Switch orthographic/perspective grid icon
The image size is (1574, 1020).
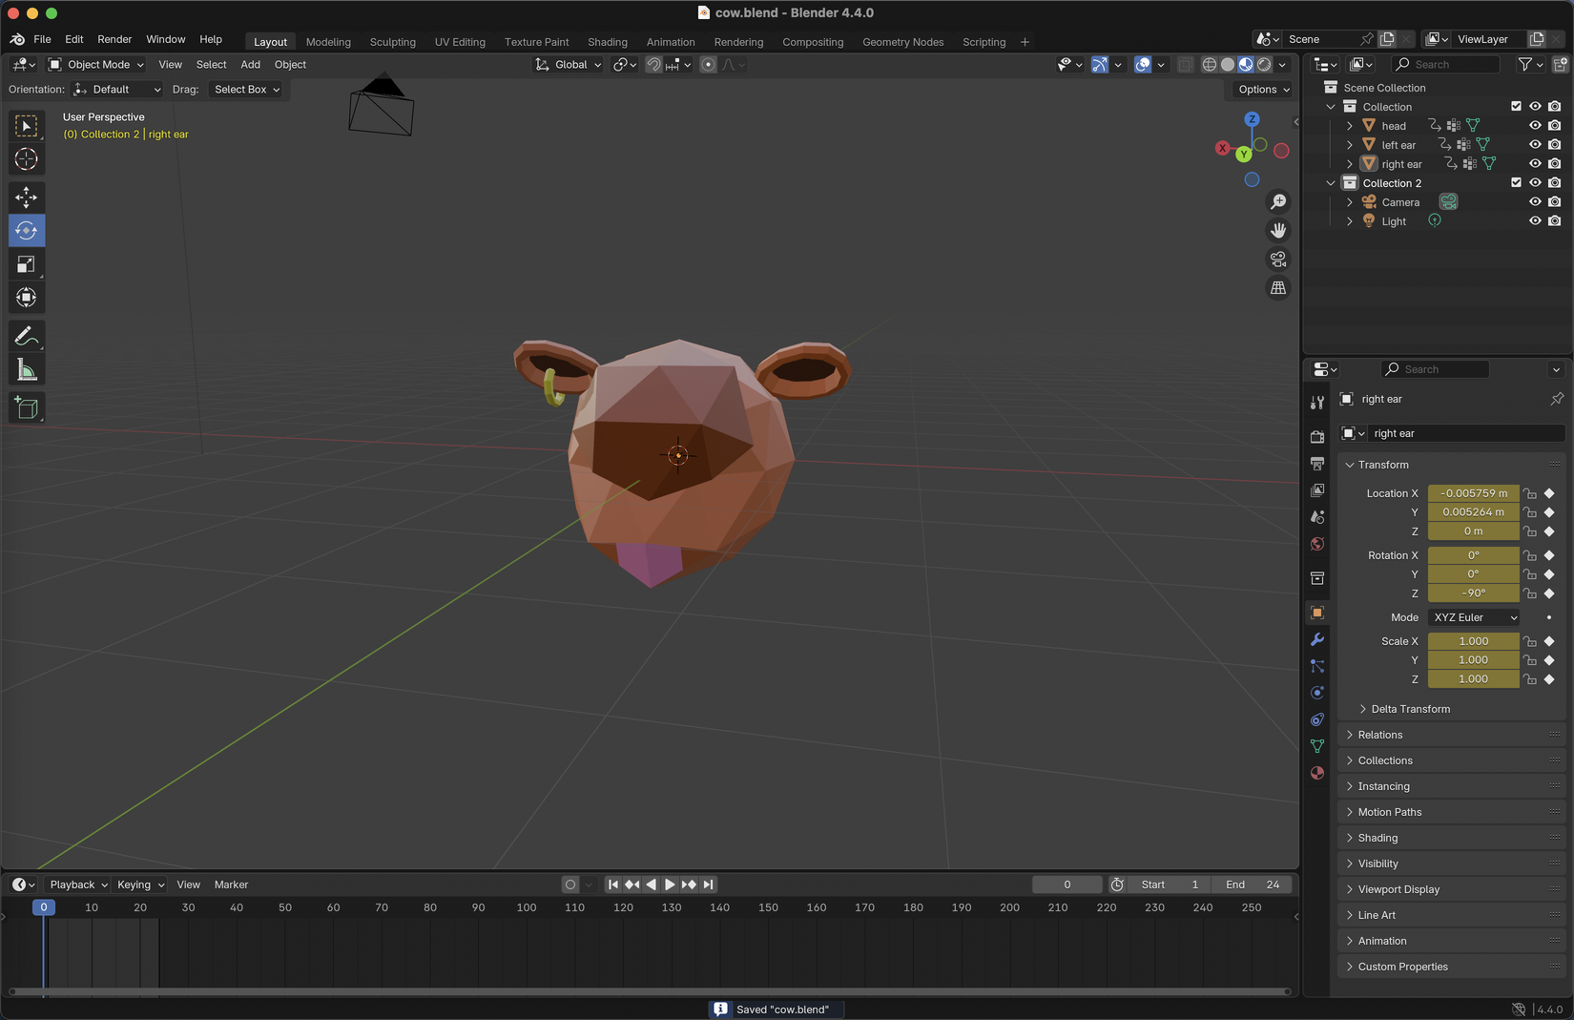click(x=1278, y=287)
